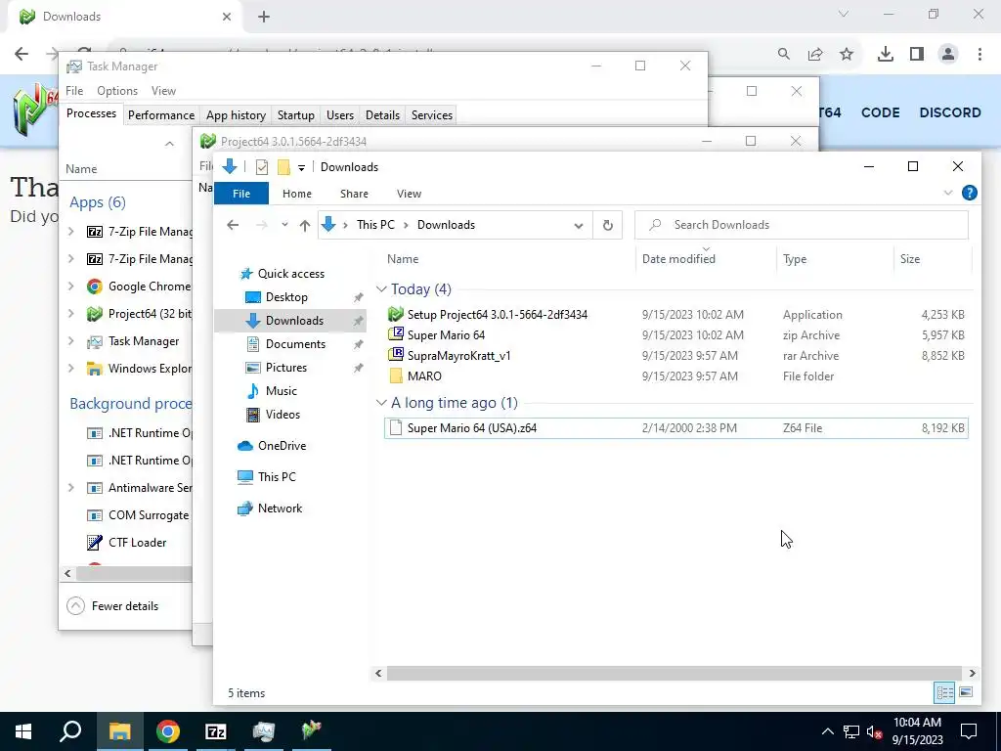Select SupraMayroKratt_v1 rar archive icon
The image size is (1001, 751).
[396, 355]
